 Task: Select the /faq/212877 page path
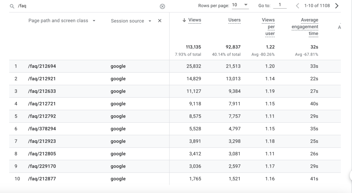pyautogui.click(x=42, y=179)
